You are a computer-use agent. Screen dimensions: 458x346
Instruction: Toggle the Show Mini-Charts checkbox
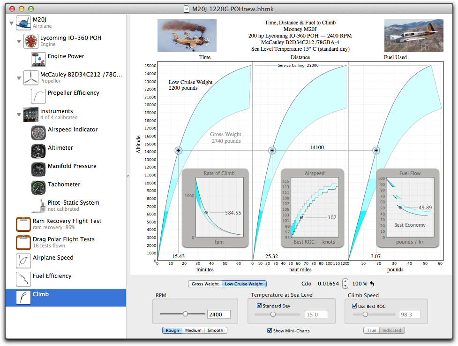[x=270, y=331]
